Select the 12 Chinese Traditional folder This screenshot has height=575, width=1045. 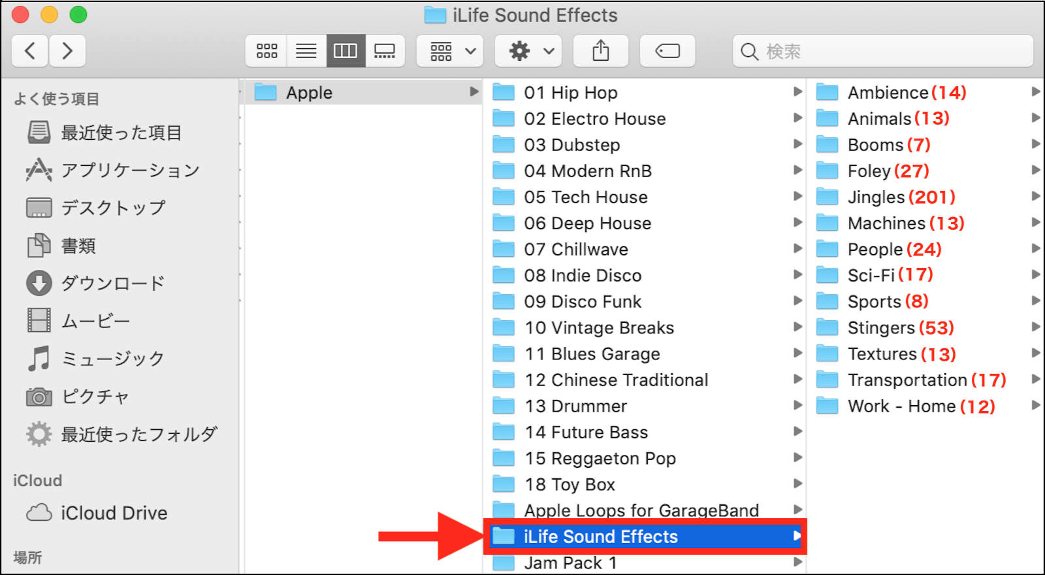[x=645, y=380]
